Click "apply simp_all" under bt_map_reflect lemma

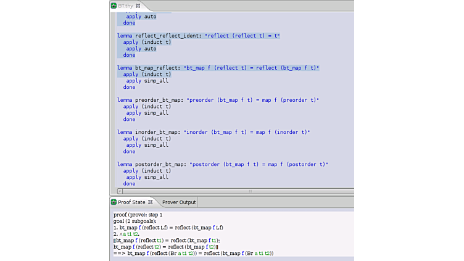pos(147,81)
